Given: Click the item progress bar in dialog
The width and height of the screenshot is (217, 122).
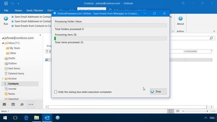Looking at the screenshot, I should pyautogui.click(x=111, y=38).
